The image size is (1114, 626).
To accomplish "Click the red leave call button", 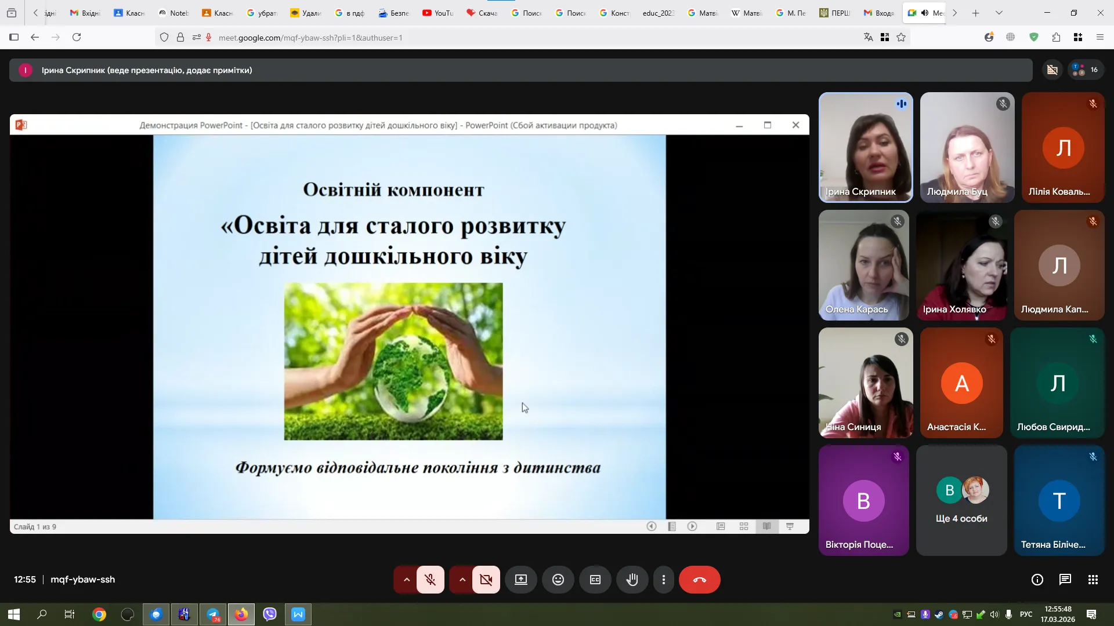I will click(x=699, y=580).
